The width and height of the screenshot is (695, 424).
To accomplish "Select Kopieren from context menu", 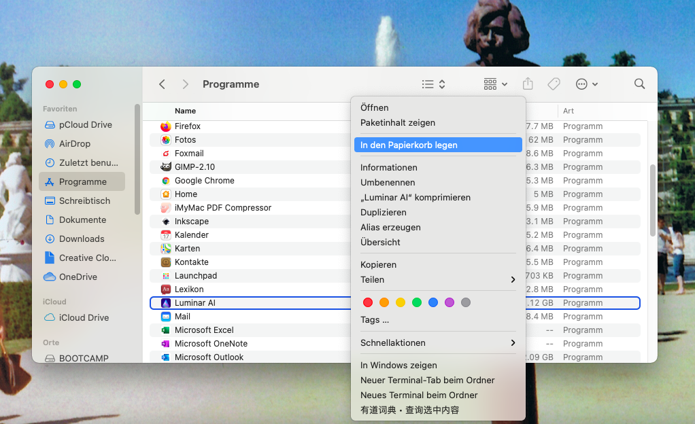I will 379,265.
